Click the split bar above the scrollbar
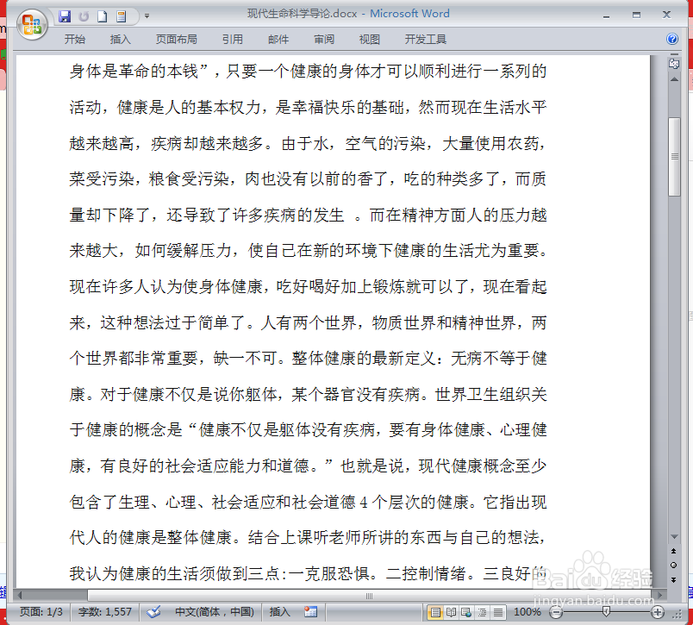Screen dimensions: 693x625 pos(674,55)
